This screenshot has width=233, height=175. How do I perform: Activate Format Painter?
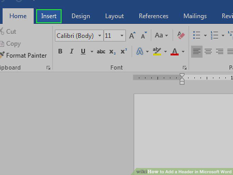click(x=23, y=55)
